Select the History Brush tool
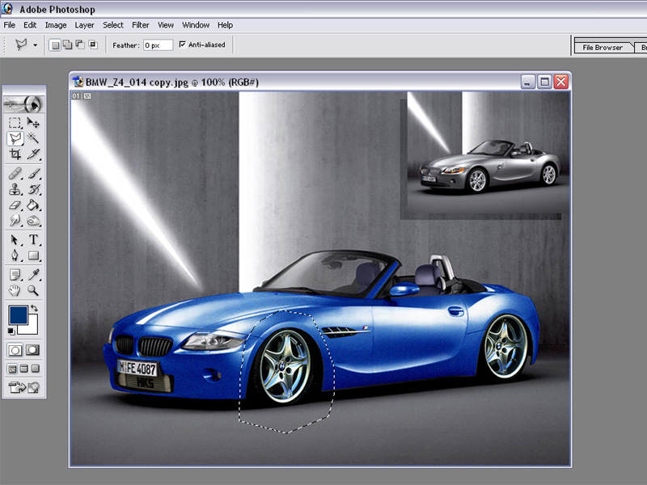The image size is (647, 485). [33, 189]
